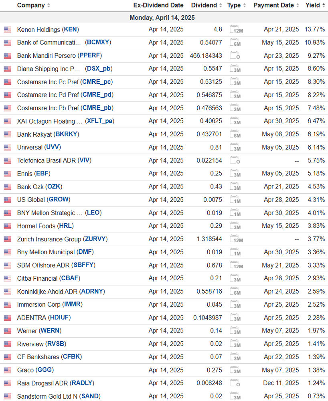Click the flag icon beside Sandstorm Gold
This screenshot has height=401, width=328.
click(x=7, y=397)
